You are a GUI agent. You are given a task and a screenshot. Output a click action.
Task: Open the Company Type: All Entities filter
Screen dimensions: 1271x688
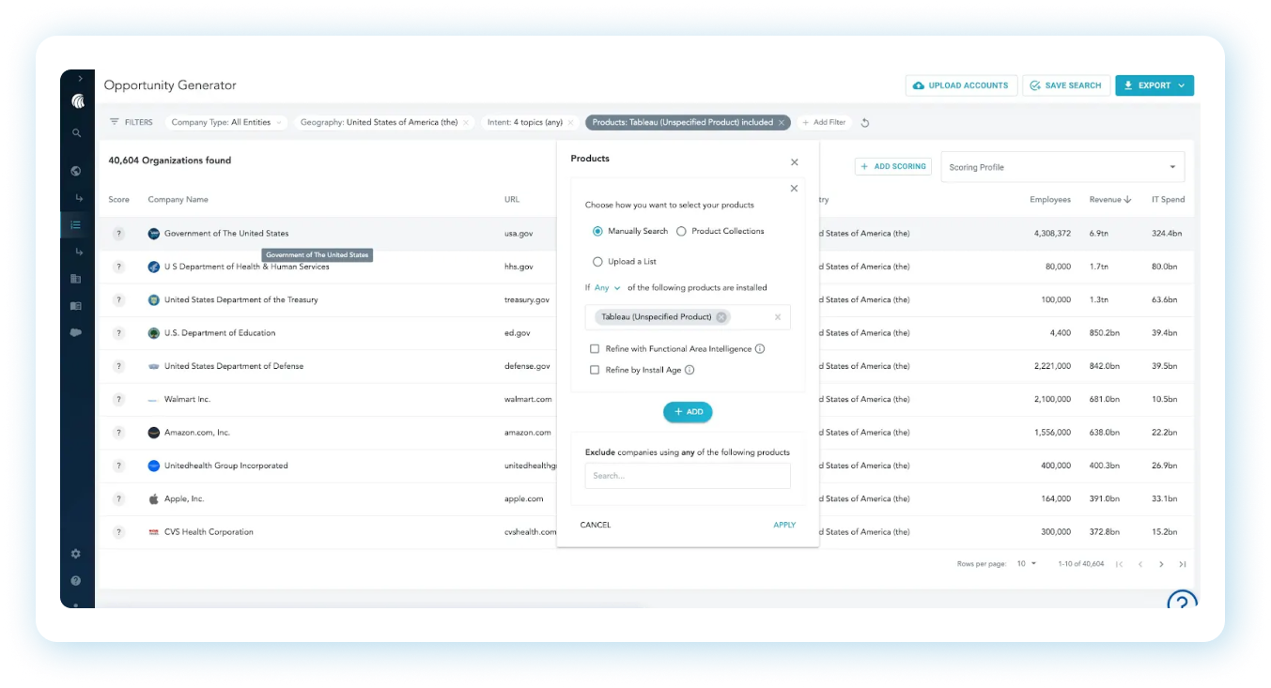point(225,122)
